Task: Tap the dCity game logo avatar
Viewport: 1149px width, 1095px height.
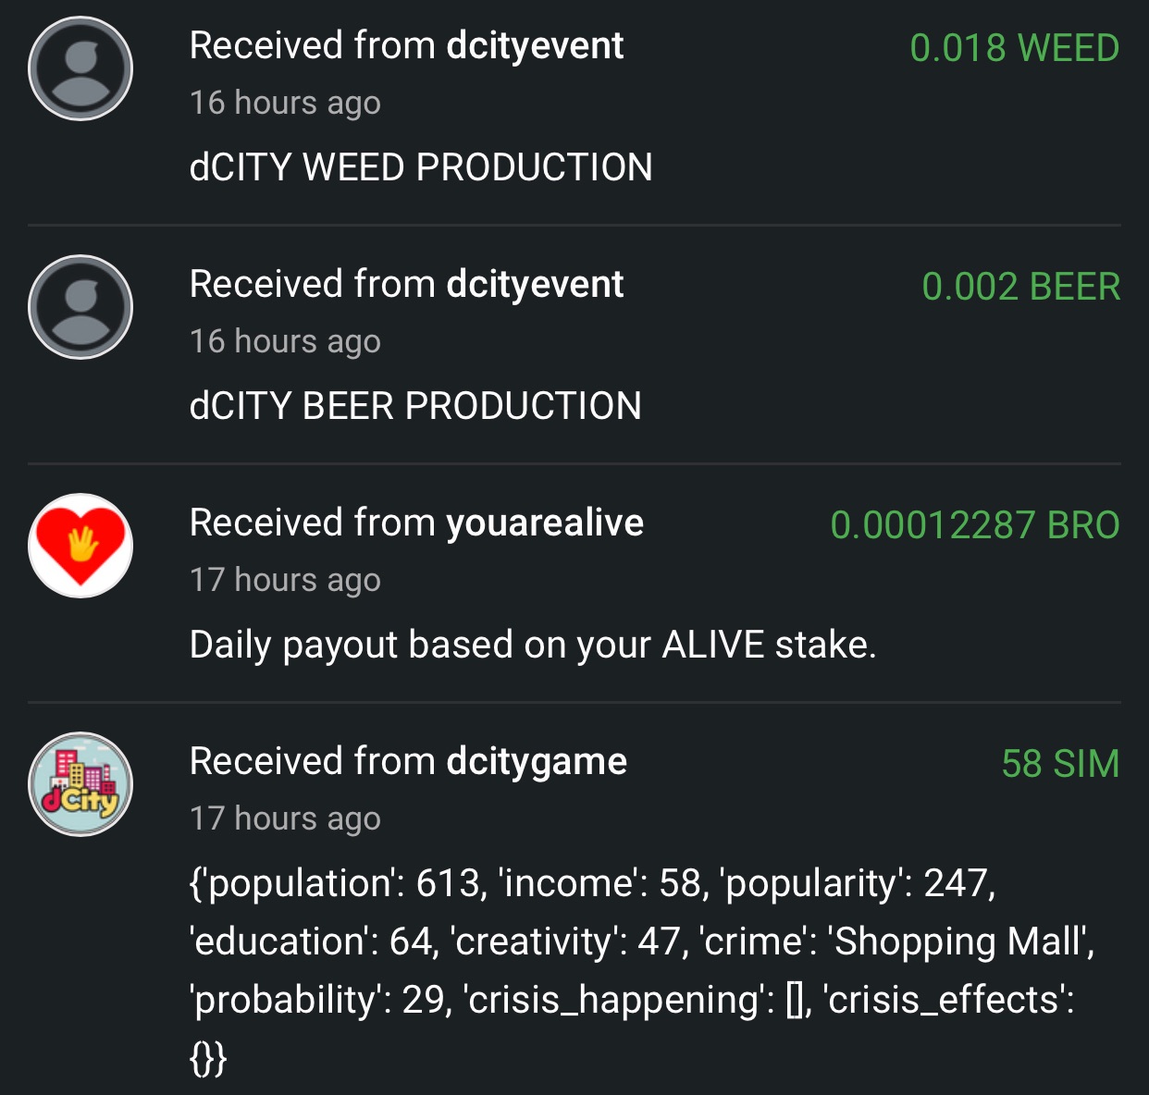Action: 80,784
